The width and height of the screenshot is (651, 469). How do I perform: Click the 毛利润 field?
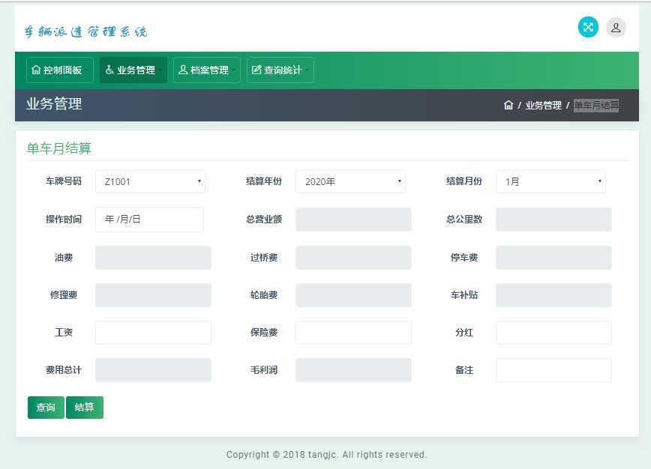(x=353, y=370)
